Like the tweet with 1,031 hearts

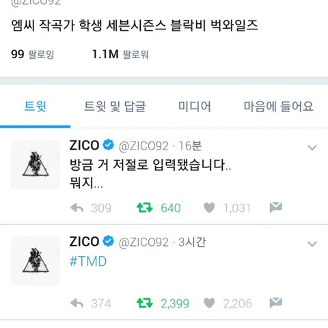tap(209, 208)
